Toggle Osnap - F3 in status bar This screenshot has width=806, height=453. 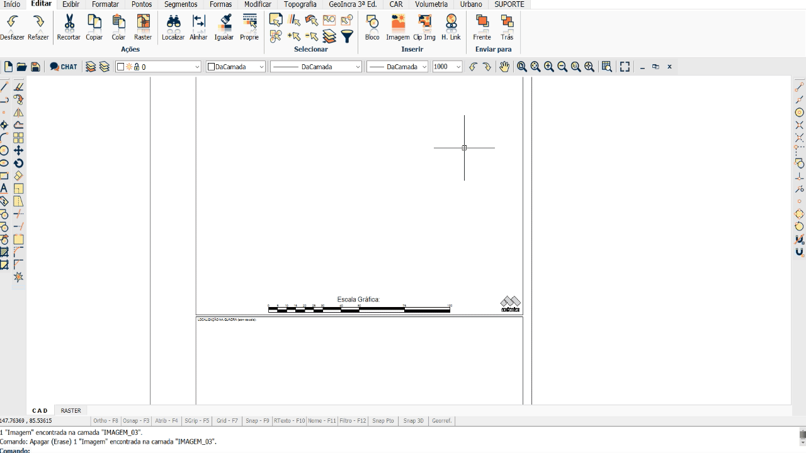(x=135, y=421)
